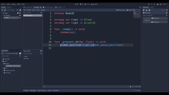Open the Timer node signals icon

(20, 18)
